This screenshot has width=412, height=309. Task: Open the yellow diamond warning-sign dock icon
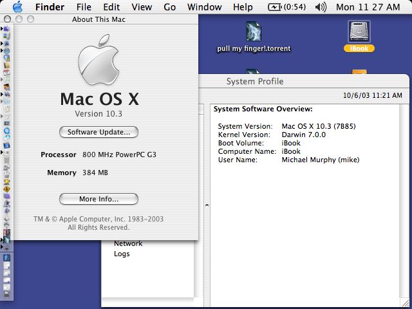(x=6, y=189)
